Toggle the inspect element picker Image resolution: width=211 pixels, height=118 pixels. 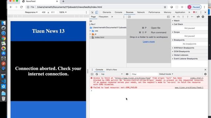[92, 12]
